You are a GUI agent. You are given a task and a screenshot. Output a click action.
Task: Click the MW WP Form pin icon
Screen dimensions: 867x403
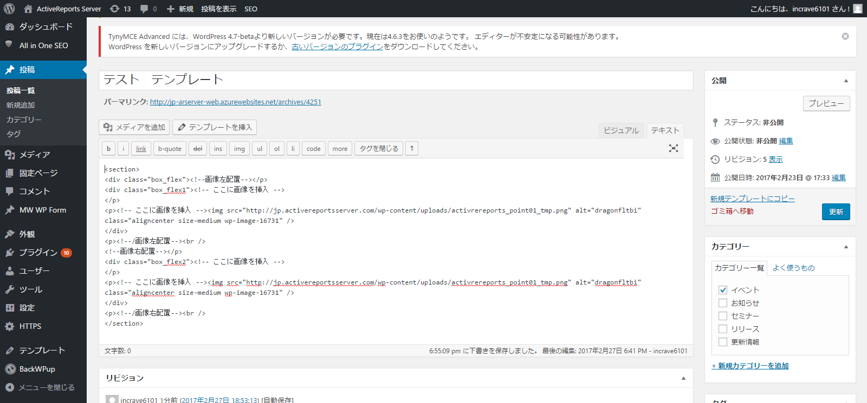(x=10, y=210)
